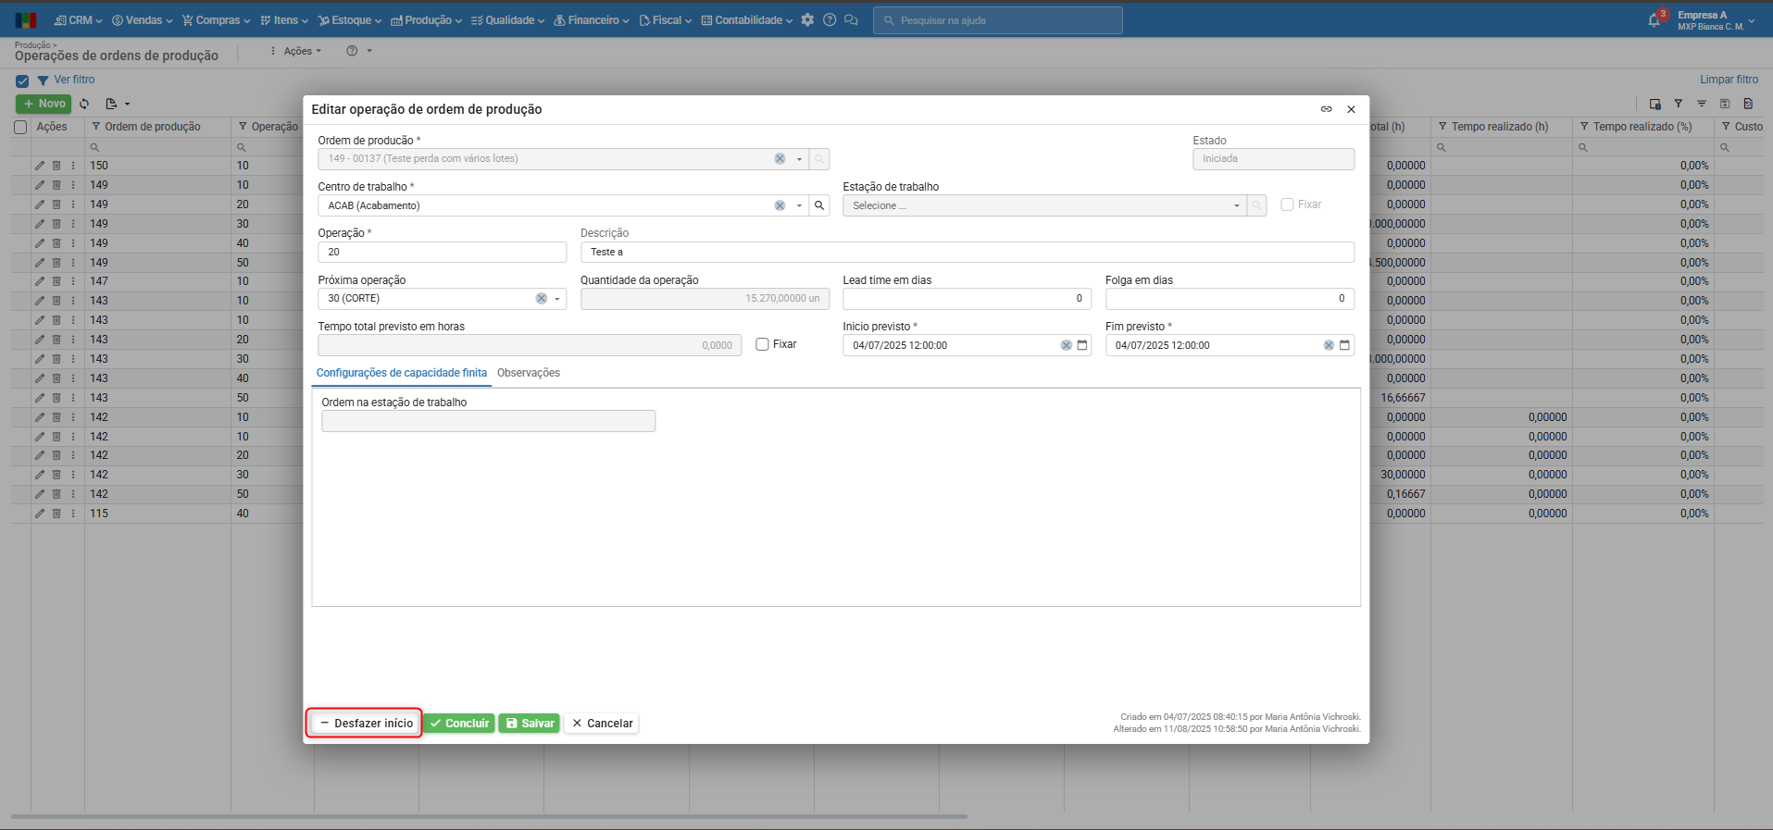
Task: Click the Lead time em dias field
Action: [x=968, y=298]
